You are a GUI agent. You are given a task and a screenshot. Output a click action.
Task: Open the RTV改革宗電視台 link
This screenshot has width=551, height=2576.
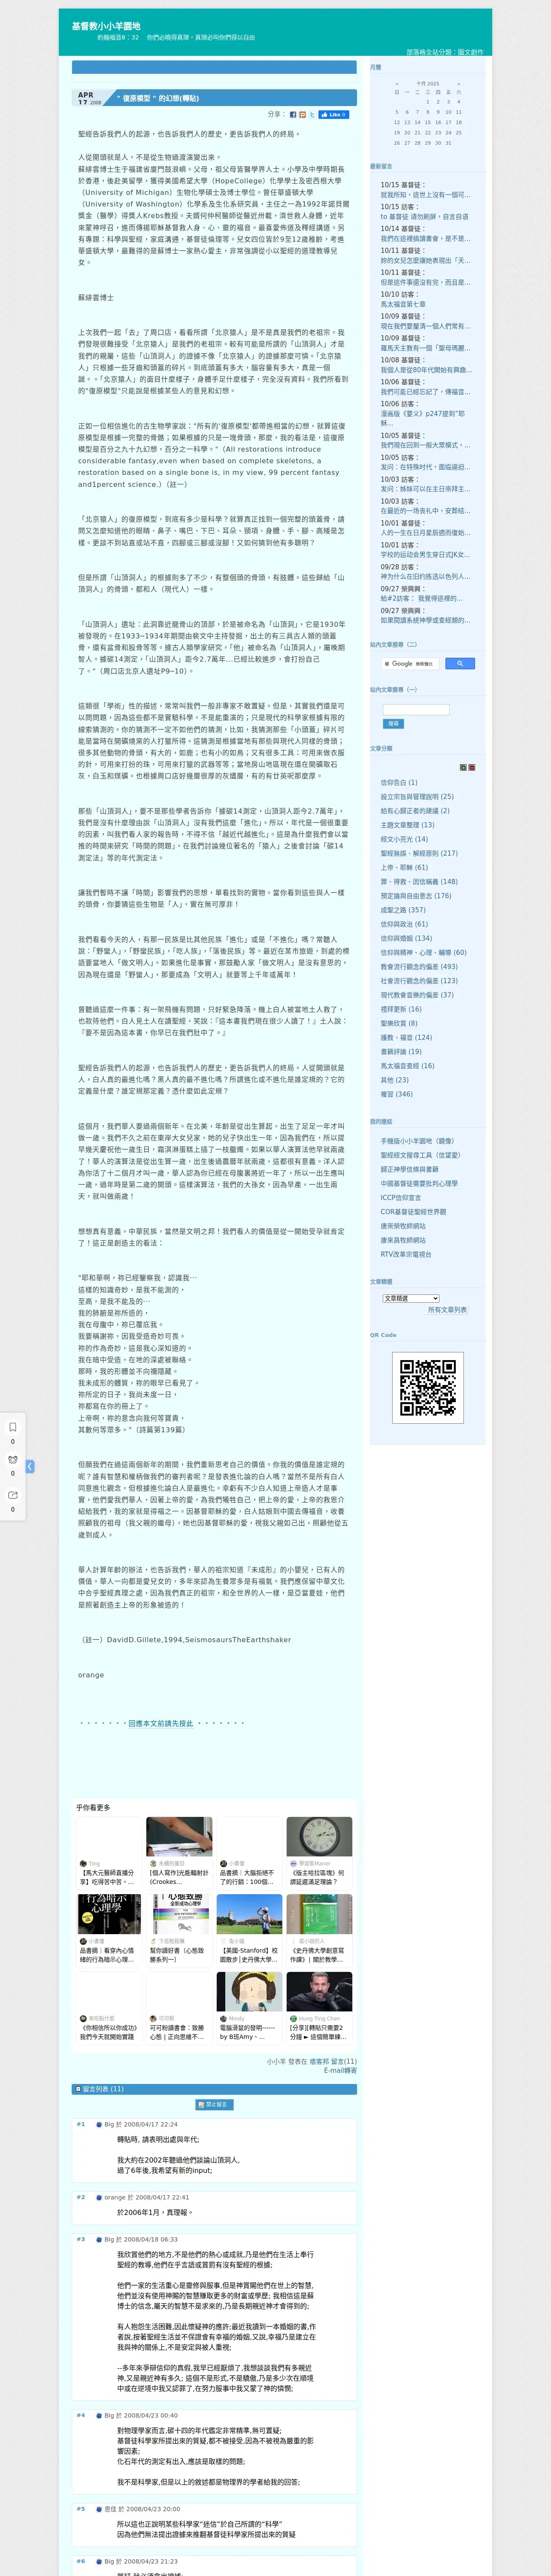tap(406, 1254)
